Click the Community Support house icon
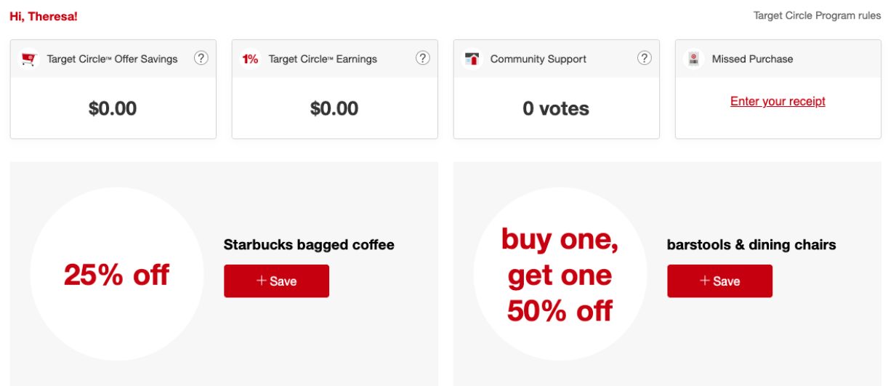Viewport: 888px width, 386px height. click(472, 59)
